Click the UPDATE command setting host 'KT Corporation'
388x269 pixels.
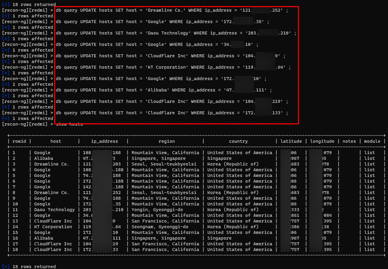pos(173,67)
